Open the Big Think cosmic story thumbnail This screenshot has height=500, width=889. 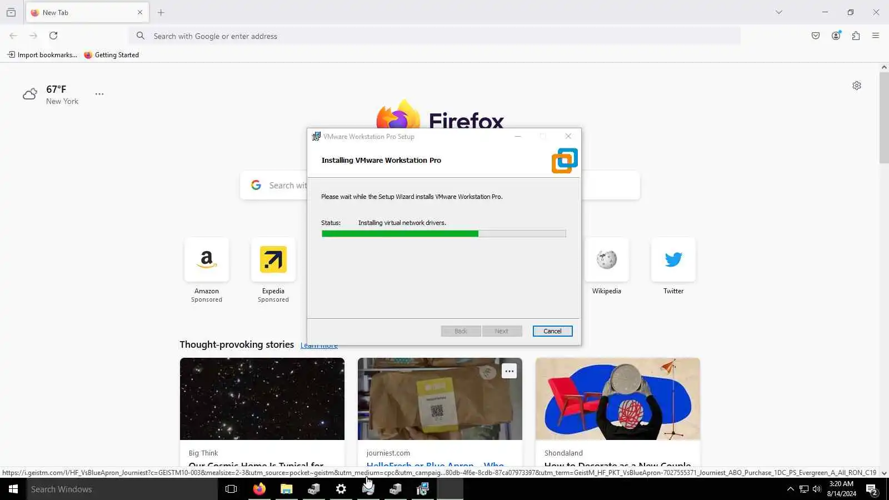(x=262, y=399)
